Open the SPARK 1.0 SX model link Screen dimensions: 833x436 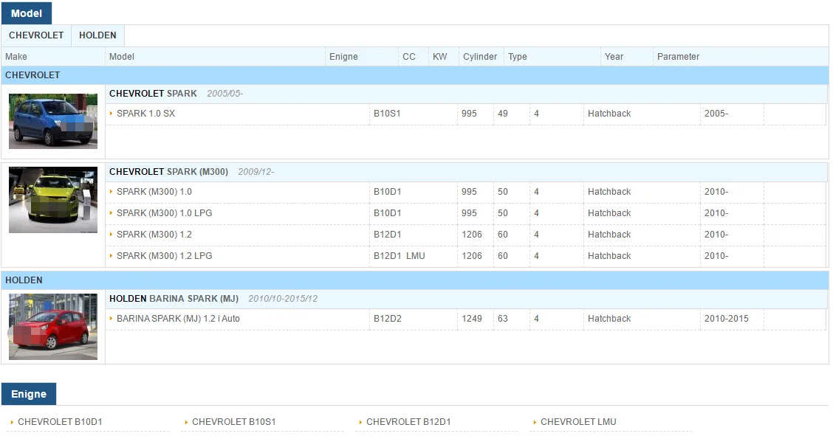tap(145, 114)
